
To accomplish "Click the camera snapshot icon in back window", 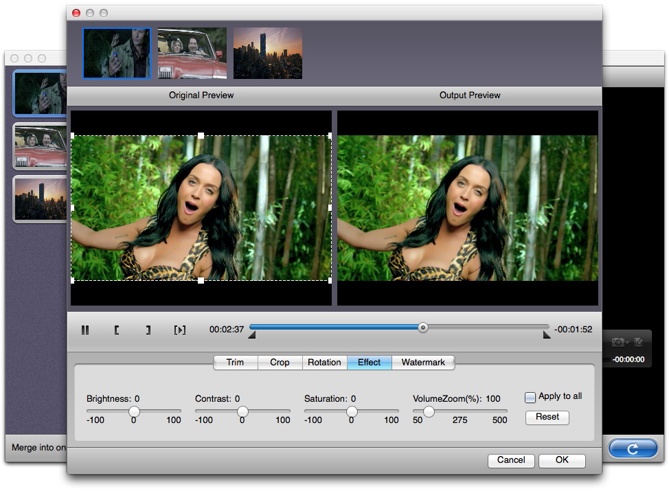I will coord(620,342).
